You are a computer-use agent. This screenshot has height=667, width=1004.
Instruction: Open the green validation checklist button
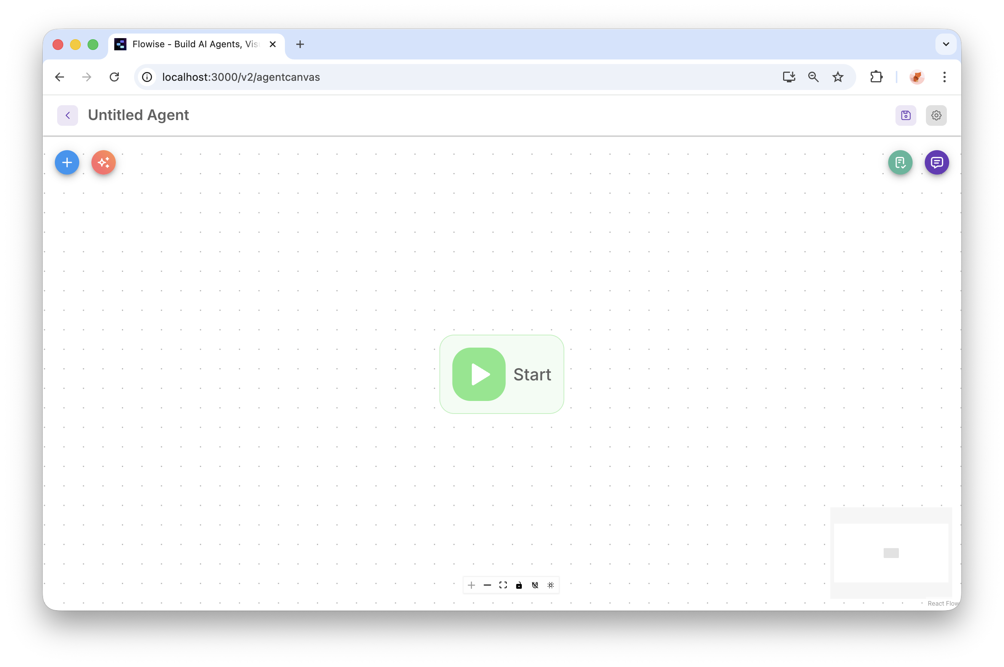click(x=900, y=162)
